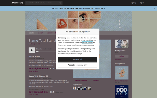The image size is (157, 98).
Task: Open the Facebook link
Action: point(118,60)
